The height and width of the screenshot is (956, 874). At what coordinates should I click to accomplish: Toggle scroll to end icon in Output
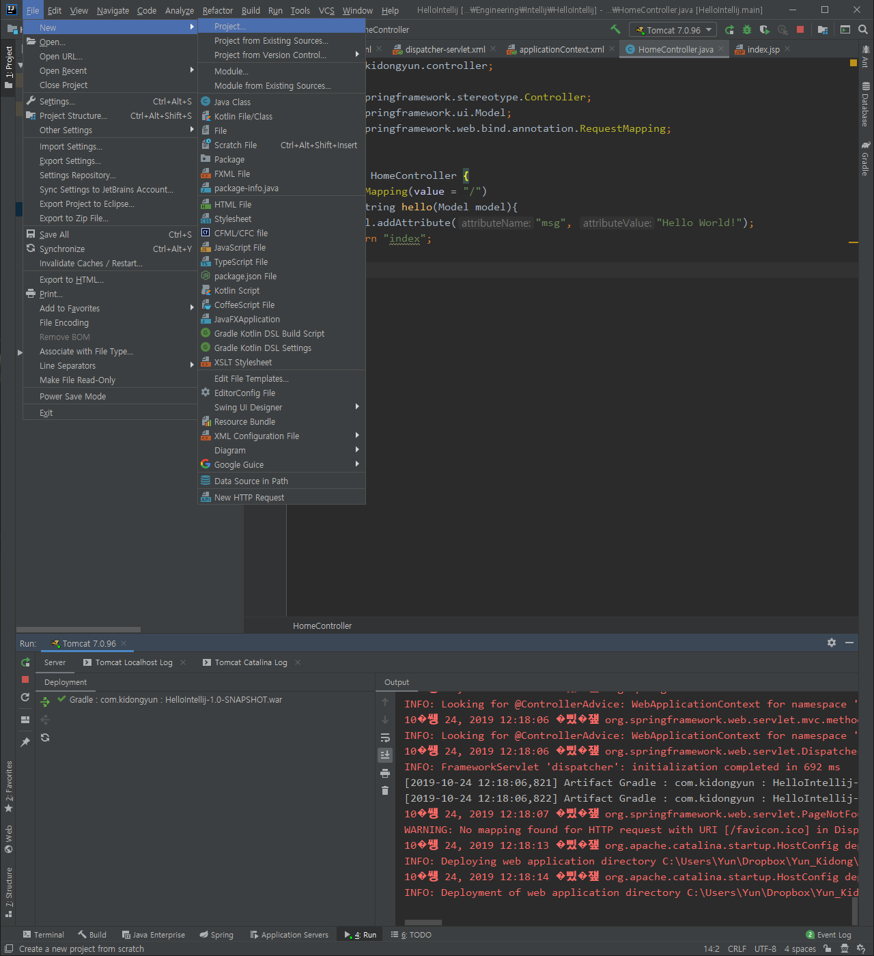385,755
